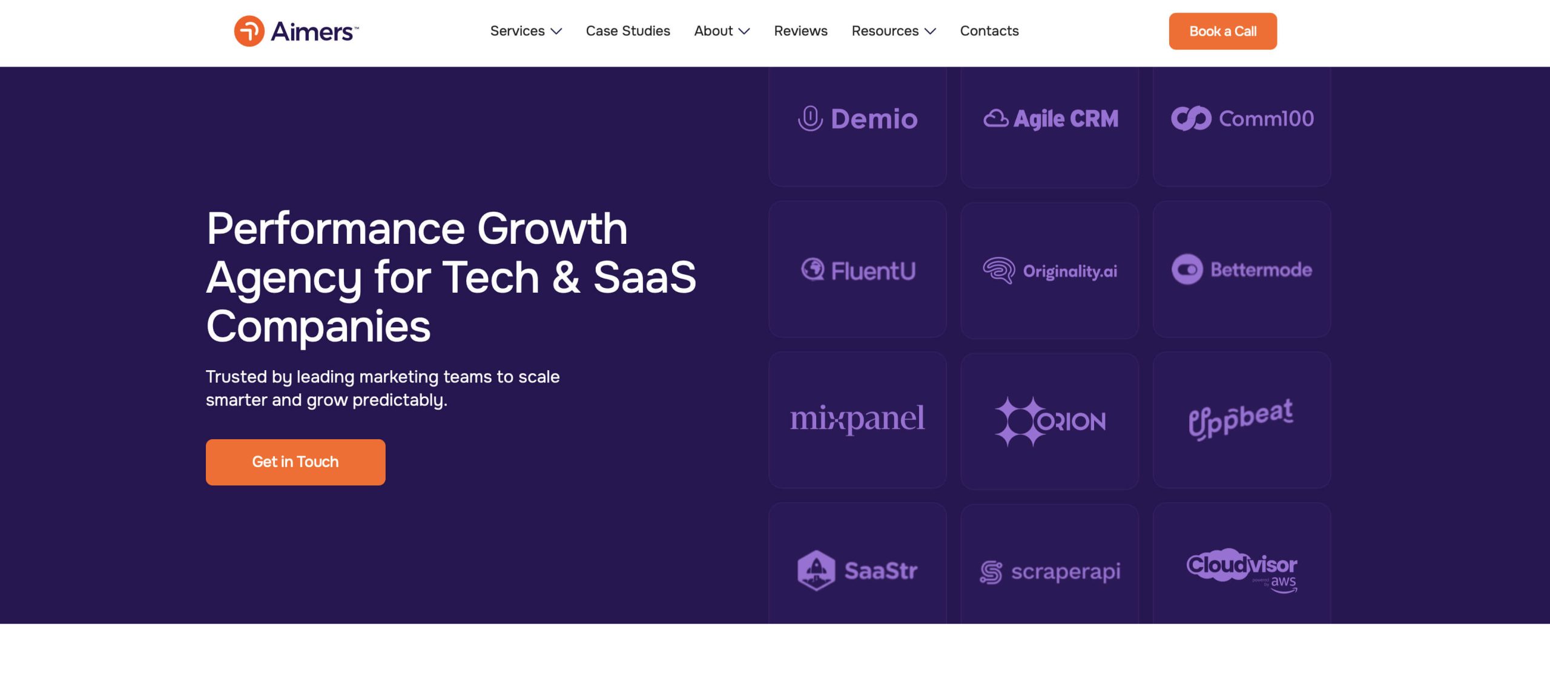Click the FluentU globe icon

pos(813,270)
